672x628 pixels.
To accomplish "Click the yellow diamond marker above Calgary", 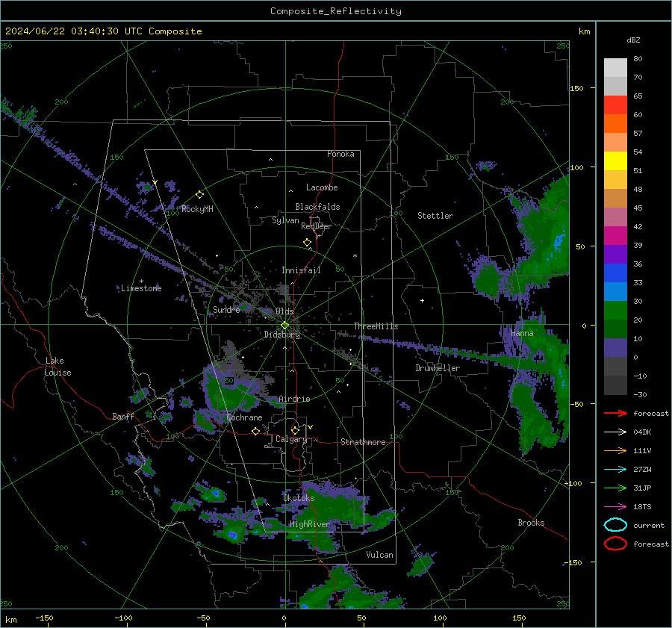I will coord(295,430).
